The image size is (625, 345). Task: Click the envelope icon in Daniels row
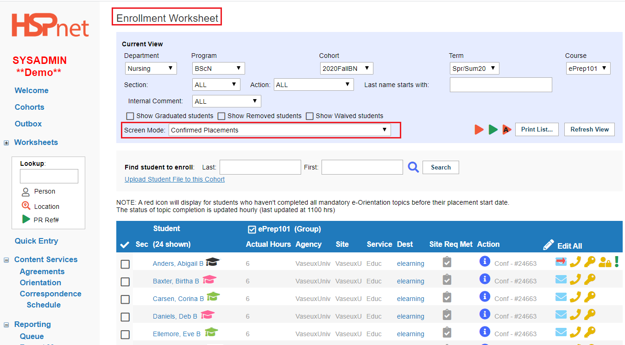click(x=561, y=314)
